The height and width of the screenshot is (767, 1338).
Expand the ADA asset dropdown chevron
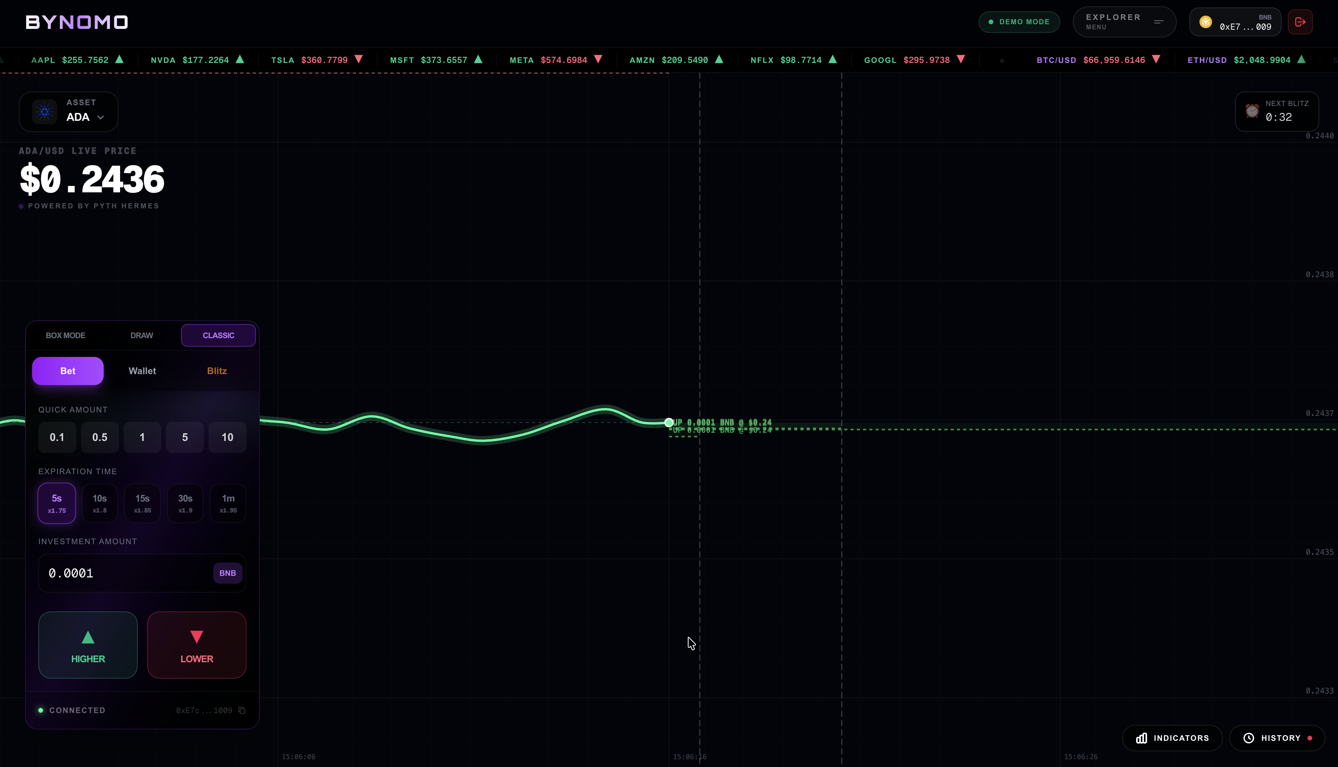101,117
